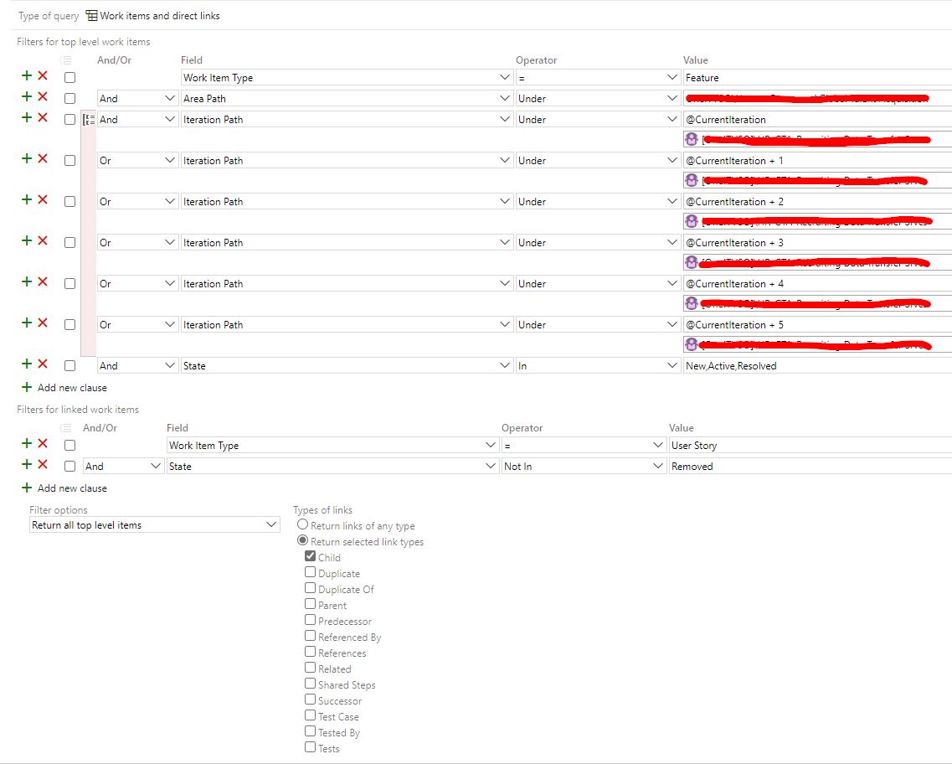Insert clause above the @CurrentIteration + 5 row

coord(27,323)
